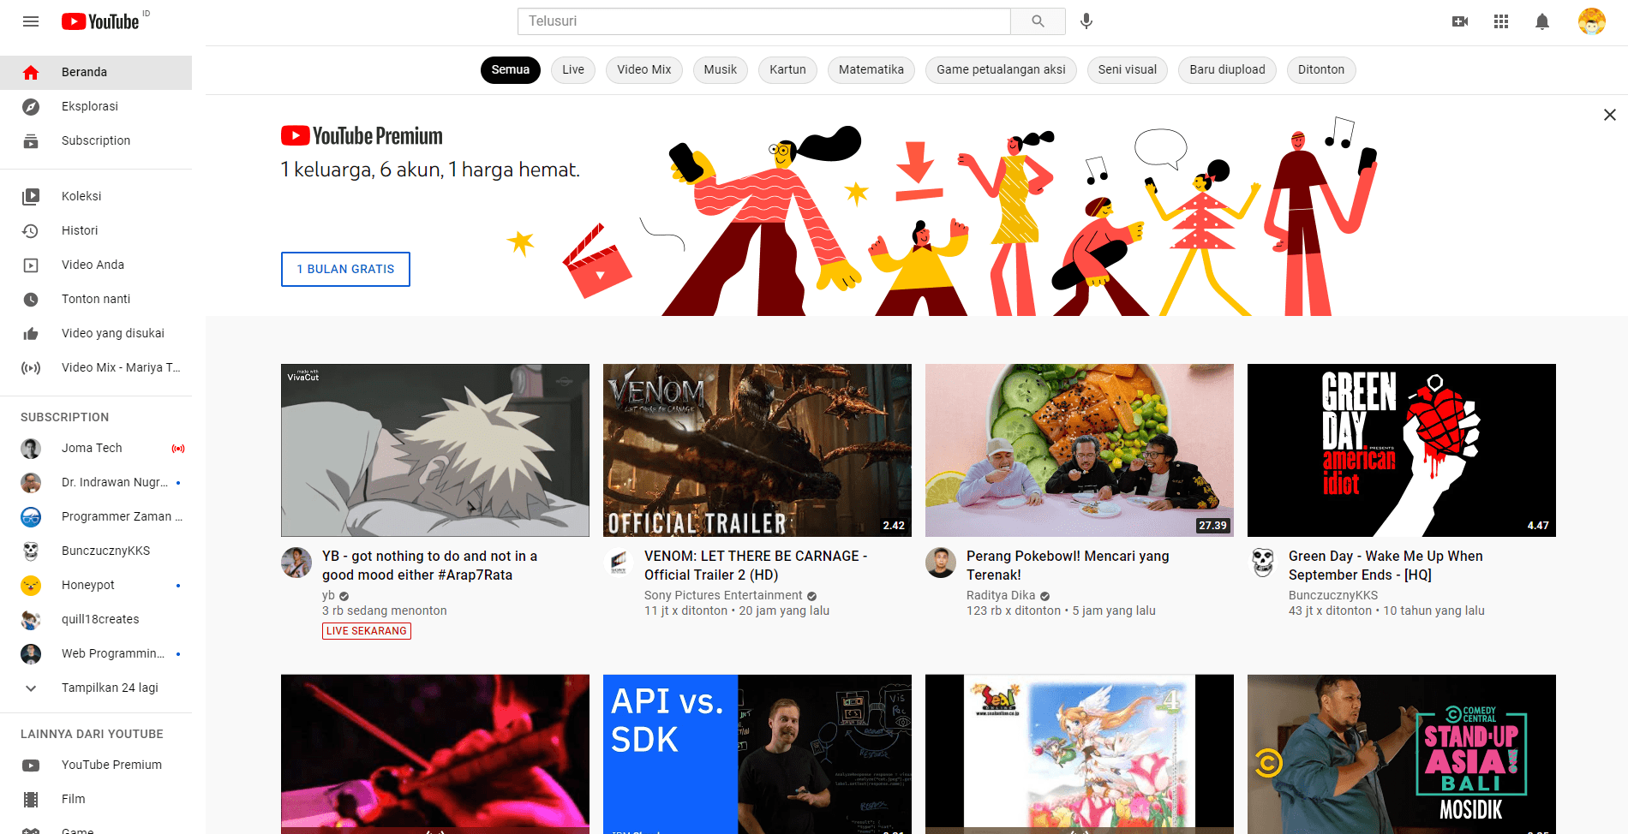This screenshot has width=1628, height=834.
Task: Open Tonton nanti clock item
Action: pyautogui.click(x=96, y=299)
